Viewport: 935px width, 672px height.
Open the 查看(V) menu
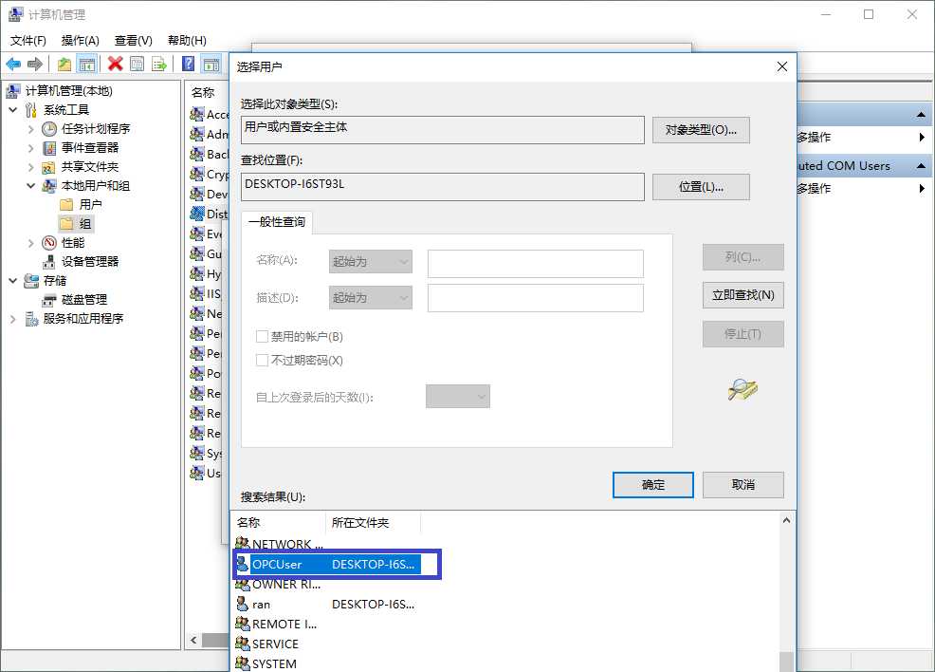click(x=133, y=41)
